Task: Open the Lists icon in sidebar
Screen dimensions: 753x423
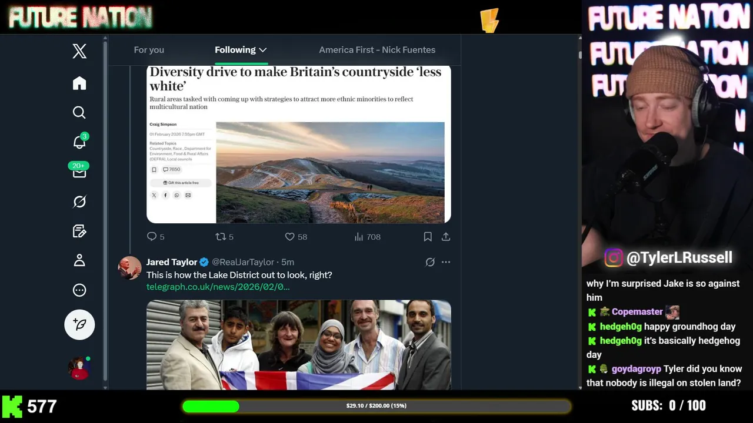Action: click(79, 231)
